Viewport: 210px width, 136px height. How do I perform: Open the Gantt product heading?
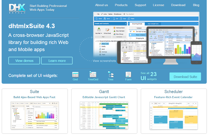click(104, 92)
